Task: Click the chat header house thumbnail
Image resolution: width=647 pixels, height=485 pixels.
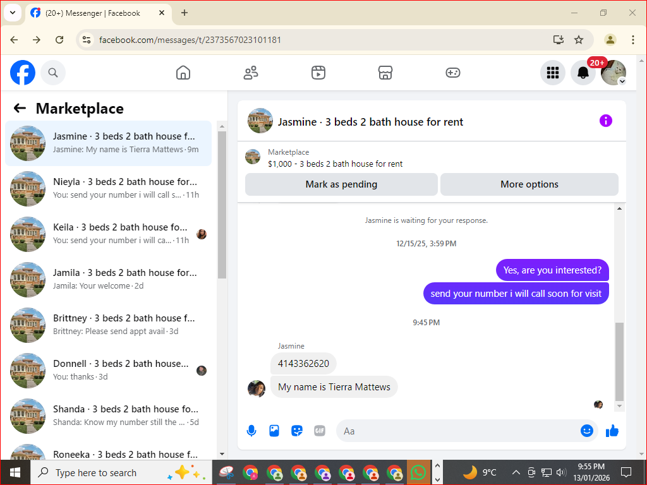Action: 260,121
